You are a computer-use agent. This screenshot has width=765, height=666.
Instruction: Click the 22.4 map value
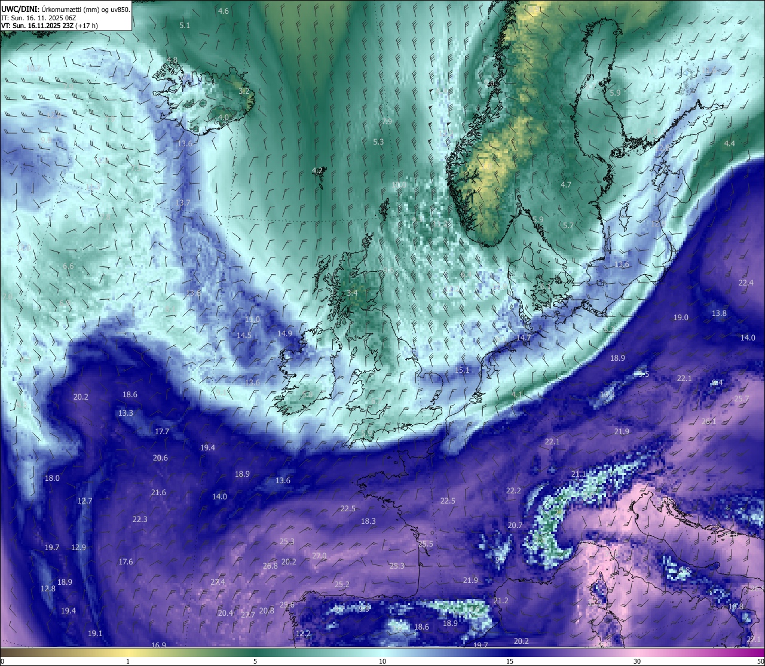coord(746,283)
